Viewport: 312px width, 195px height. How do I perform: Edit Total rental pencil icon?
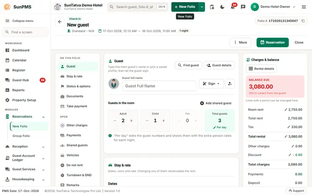coord(286,136)
